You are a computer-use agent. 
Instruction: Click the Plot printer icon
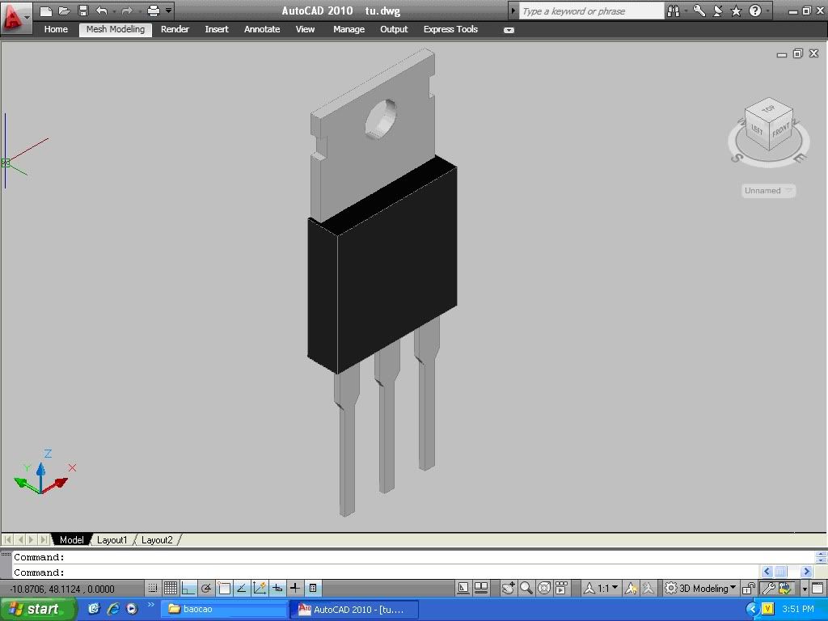point(153,11)
